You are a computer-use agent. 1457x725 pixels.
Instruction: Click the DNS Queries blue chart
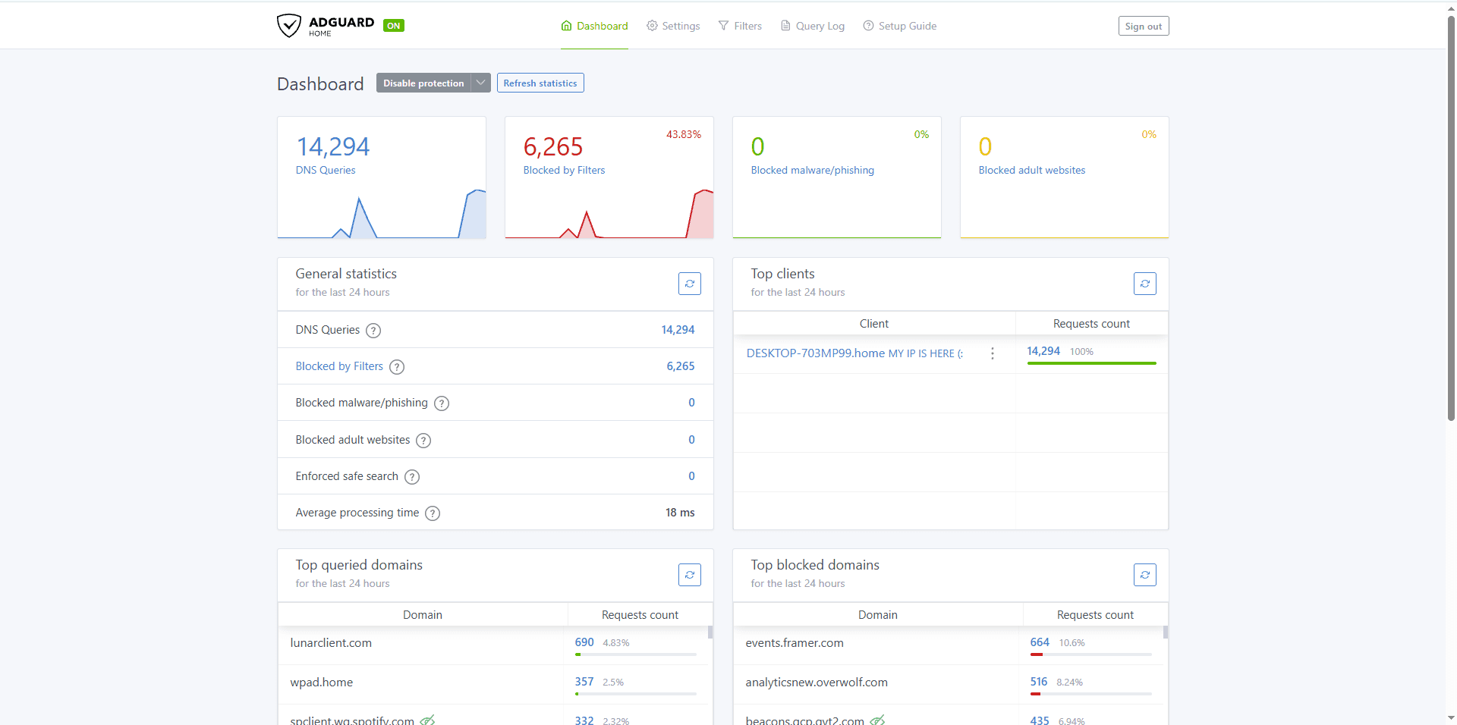tap(382, 214)
